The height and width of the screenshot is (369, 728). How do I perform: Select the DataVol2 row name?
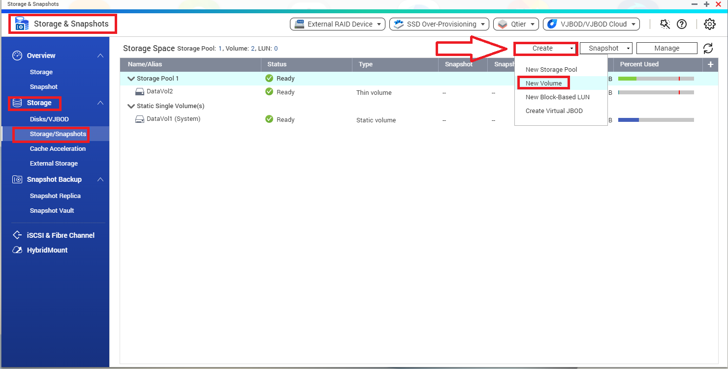click(x=159, y=91)
